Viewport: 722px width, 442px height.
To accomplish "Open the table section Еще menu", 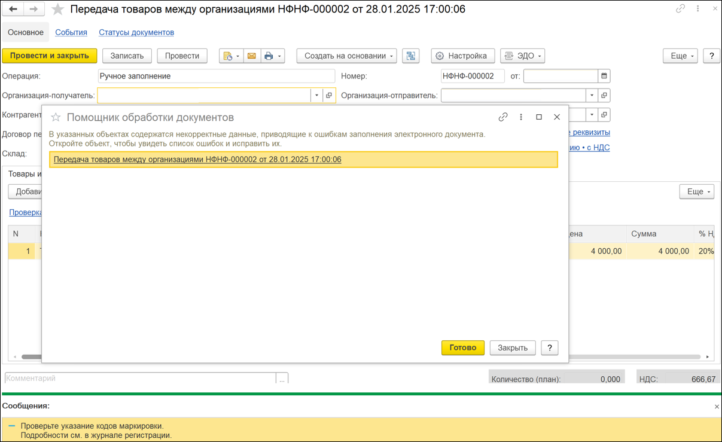I will click(697, 191).
